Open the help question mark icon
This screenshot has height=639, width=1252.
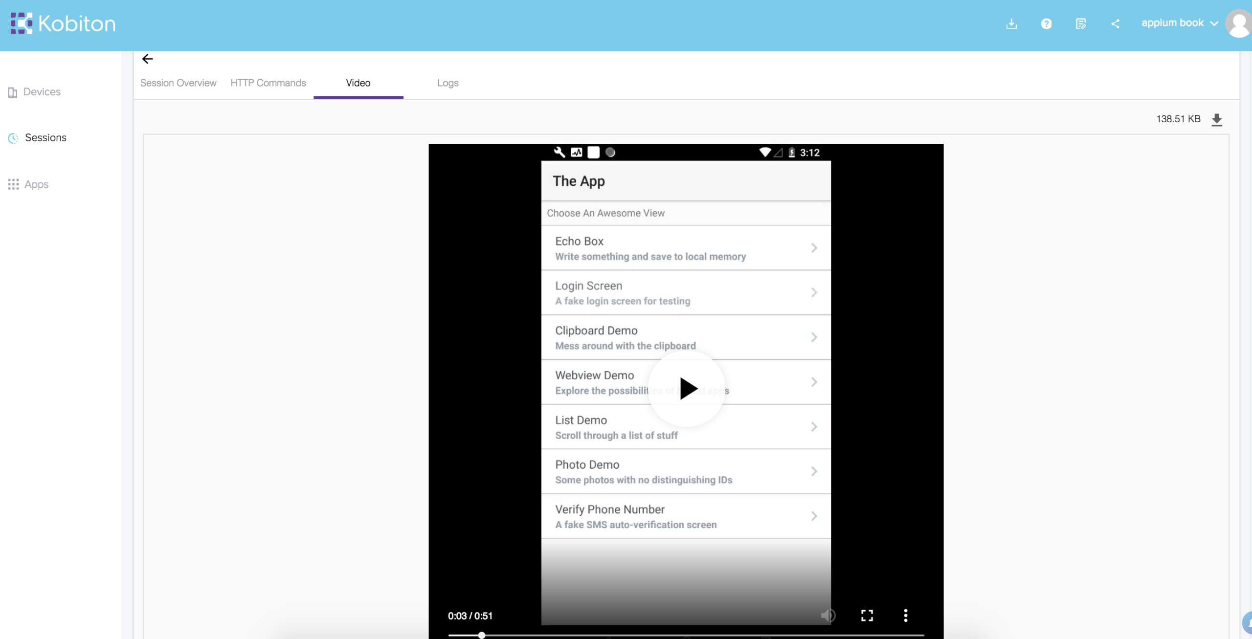(1046, 23)
